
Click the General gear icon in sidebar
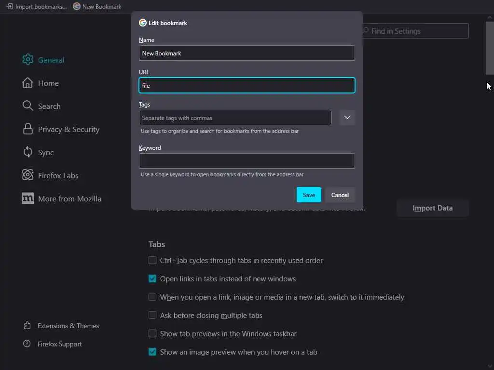tap(28, 60)
